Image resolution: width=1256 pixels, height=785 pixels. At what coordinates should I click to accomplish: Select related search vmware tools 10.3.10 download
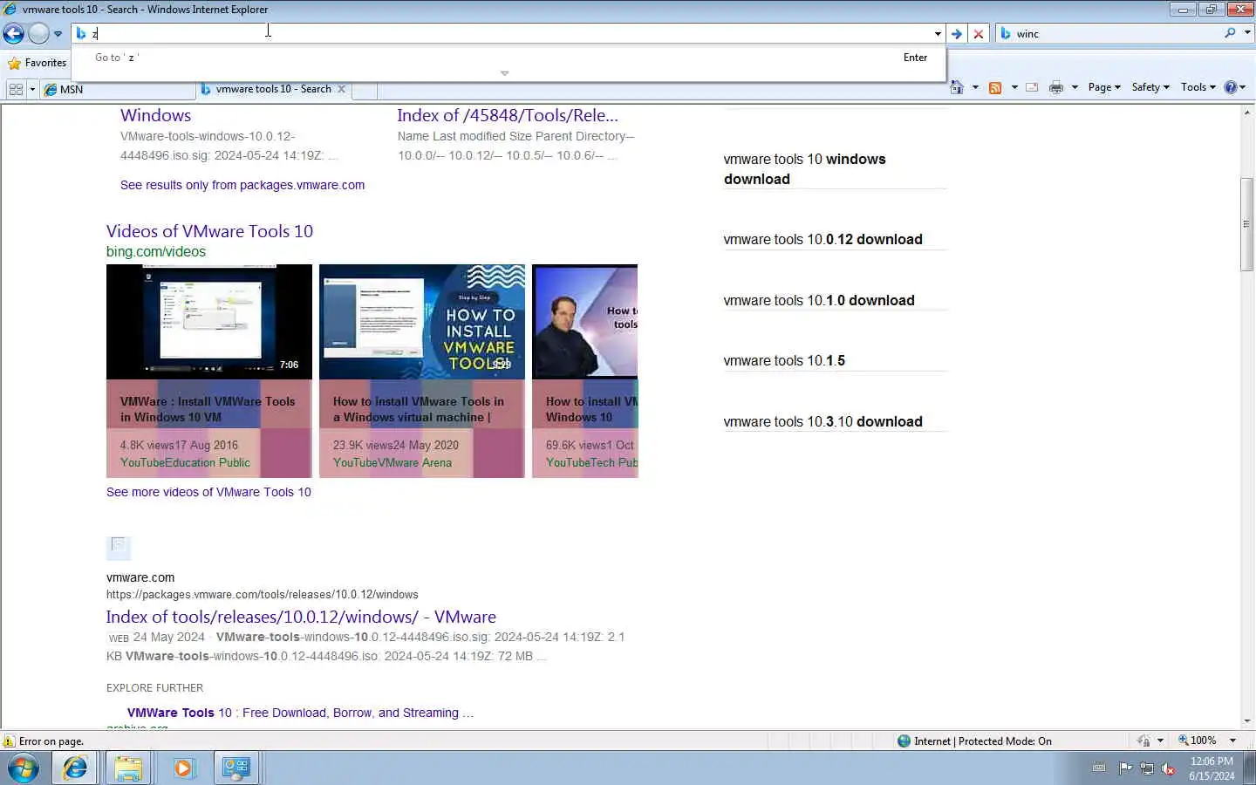pos(823,421)
